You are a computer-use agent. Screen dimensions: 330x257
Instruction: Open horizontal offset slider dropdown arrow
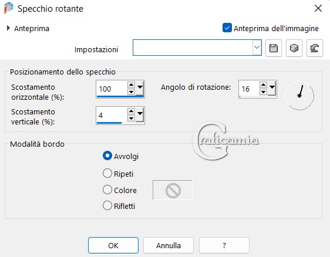[140, 89]
